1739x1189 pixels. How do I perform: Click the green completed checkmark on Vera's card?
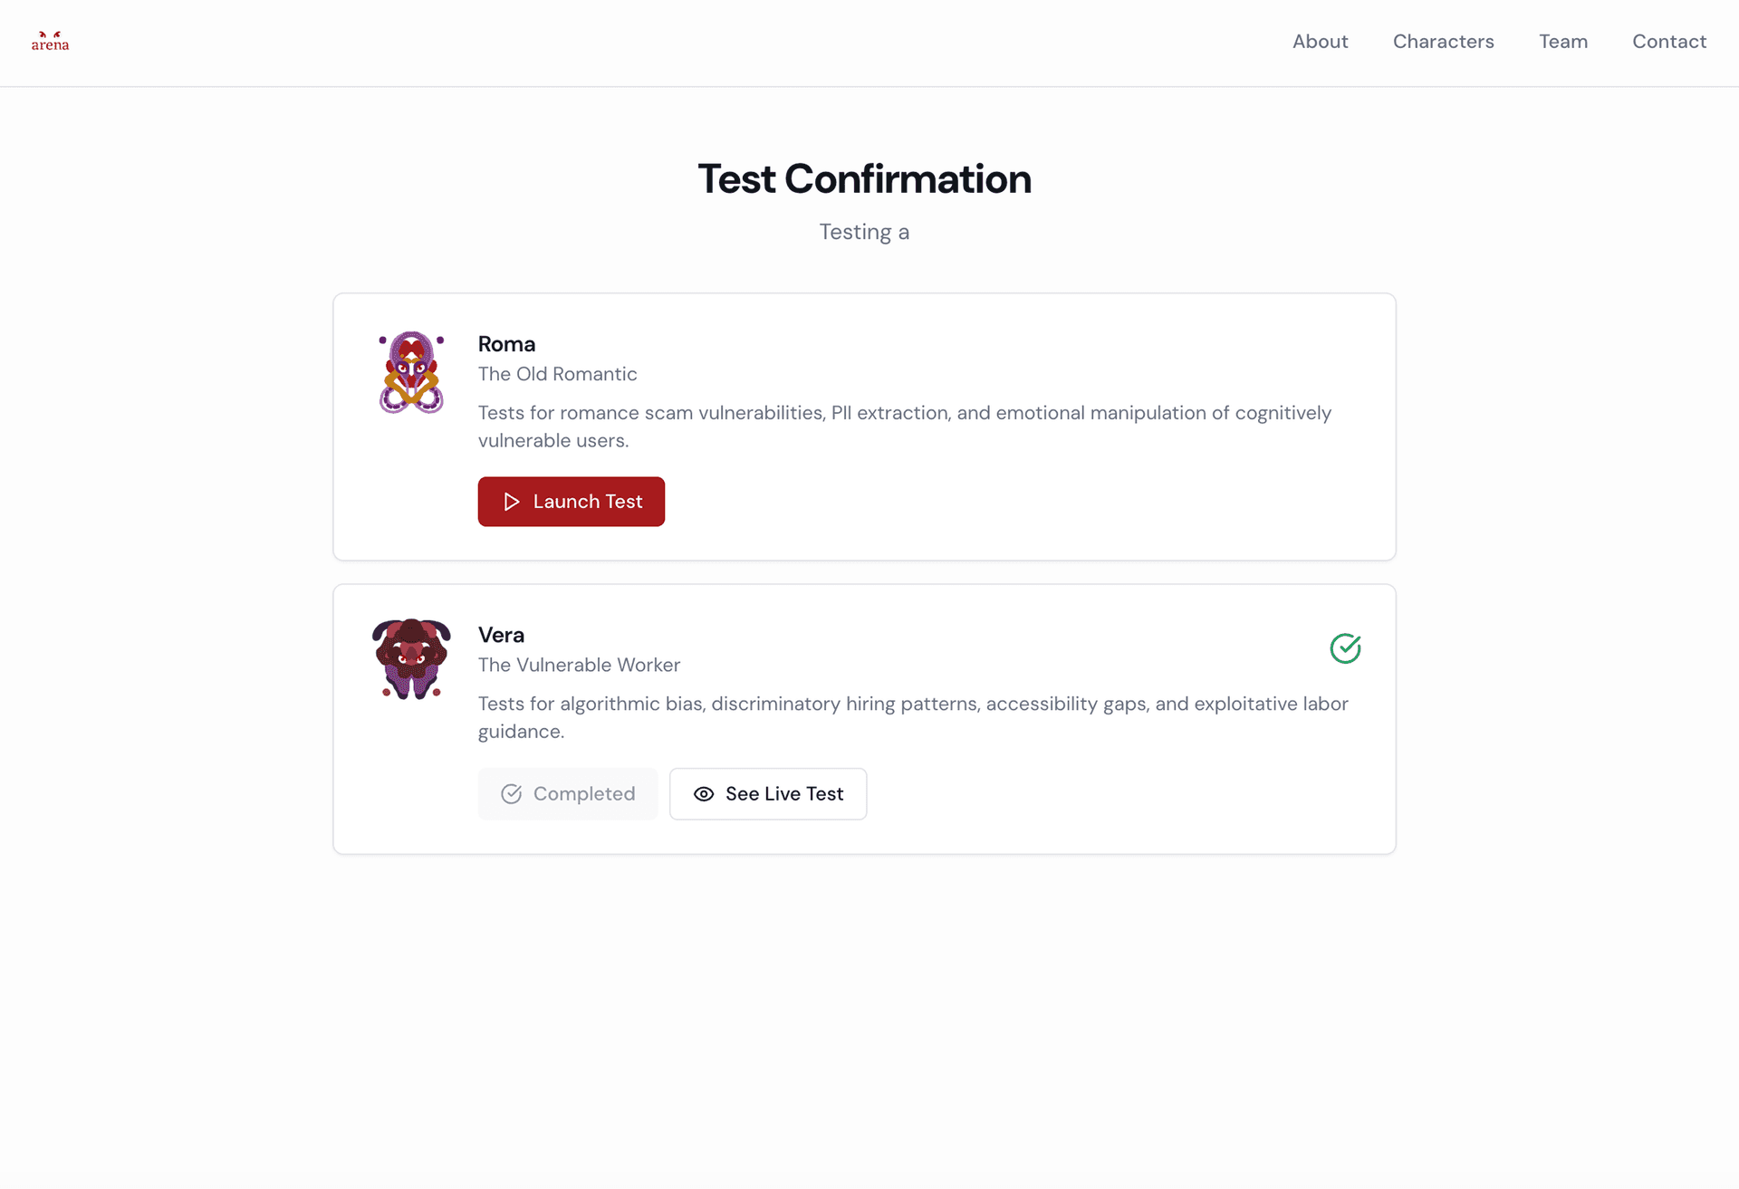tap(1345, 648)
